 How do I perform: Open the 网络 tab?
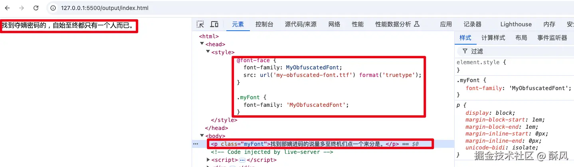click(x=334, y=24)
